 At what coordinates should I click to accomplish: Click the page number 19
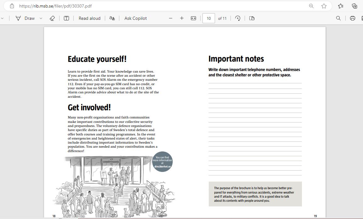tap(315, 216)
